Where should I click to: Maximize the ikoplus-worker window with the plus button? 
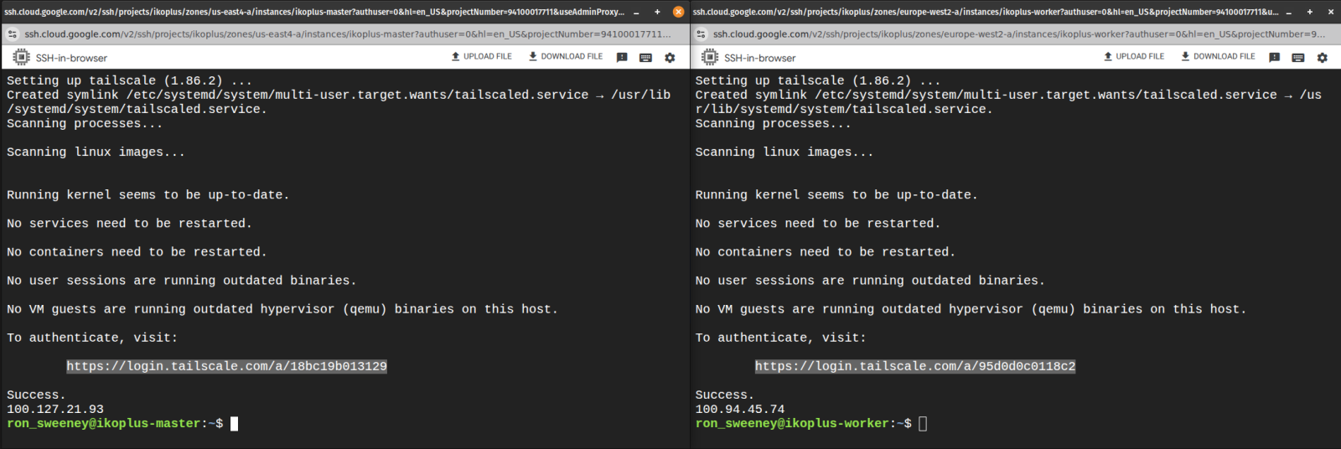[x=1310, y=12]
